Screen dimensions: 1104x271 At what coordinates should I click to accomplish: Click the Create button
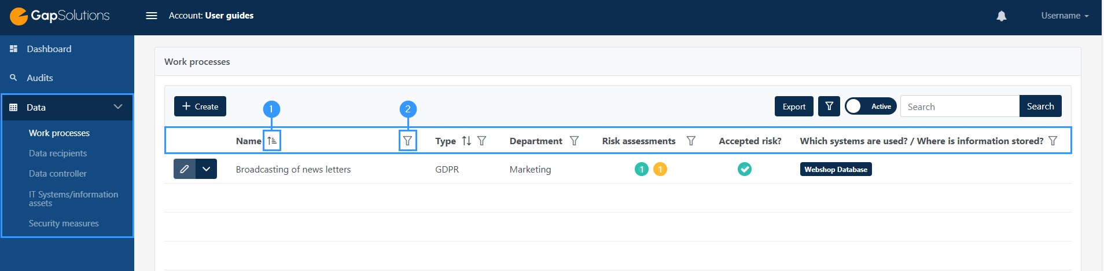200,107
